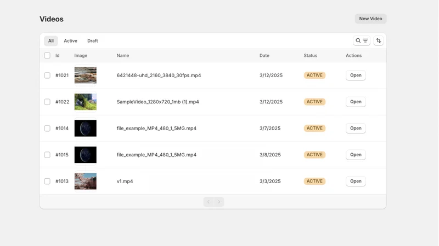
Task: Open video #1014
Action: pos(356,128)
